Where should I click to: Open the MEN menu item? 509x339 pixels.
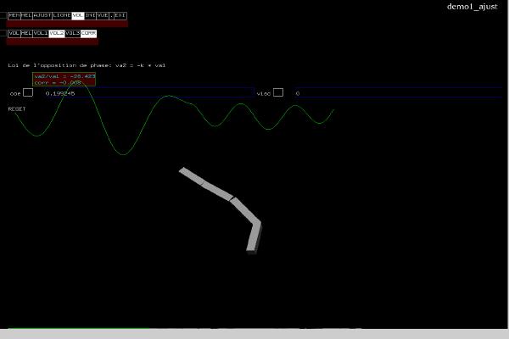point(14,15)
